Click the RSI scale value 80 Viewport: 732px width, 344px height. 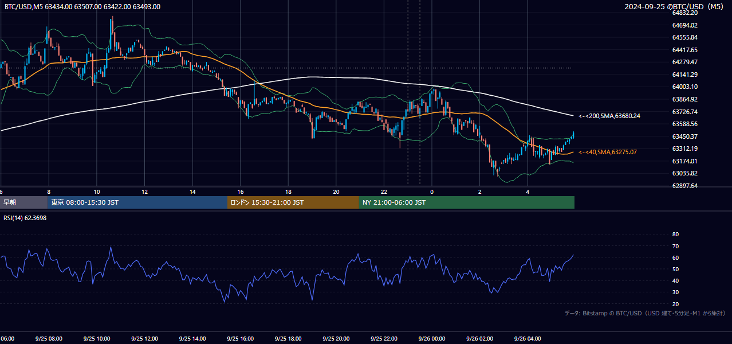pos(675,234)
